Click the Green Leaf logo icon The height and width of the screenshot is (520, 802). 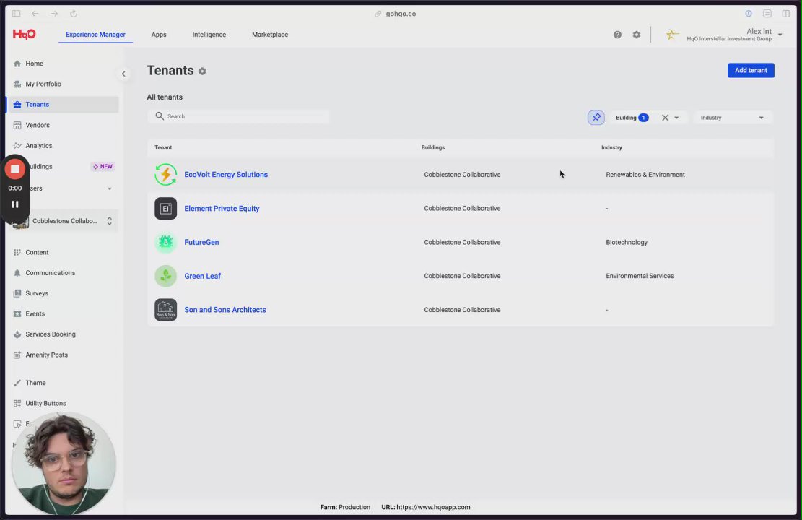(166, 276)
